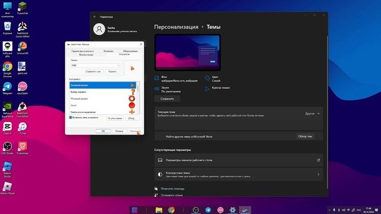This screenshot has width=381, height=214.
Task: Click the Обзор тем store button
Action: click(x=305, y=136)
